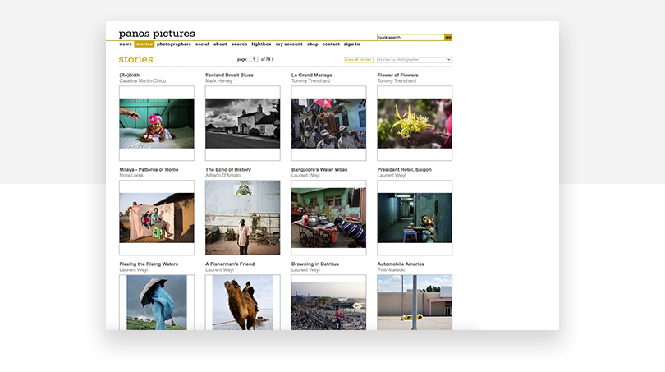Screen dimensions: 665x372
Task: Go to next page using arrow
Action: [x=273, y=60]
